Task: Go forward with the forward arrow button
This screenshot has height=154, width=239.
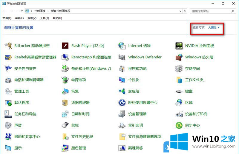Action: pos(11,11)
